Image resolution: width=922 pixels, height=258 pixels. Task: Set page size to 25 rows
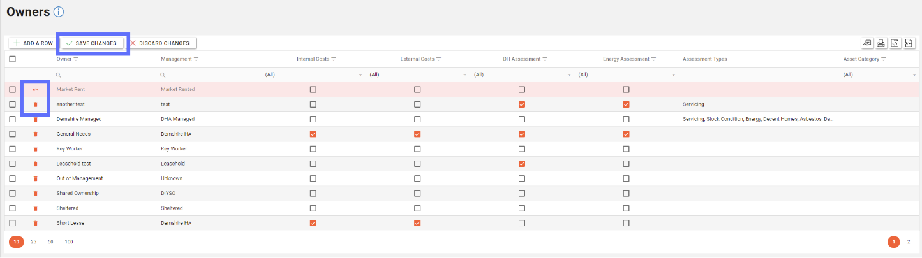pyautogui.click(x=33, y=242)
